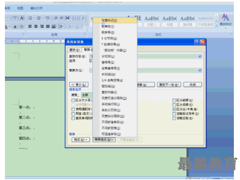Open the 替换为 combo box arrow
Screen dimensions: 240x180
click(200, 70)
